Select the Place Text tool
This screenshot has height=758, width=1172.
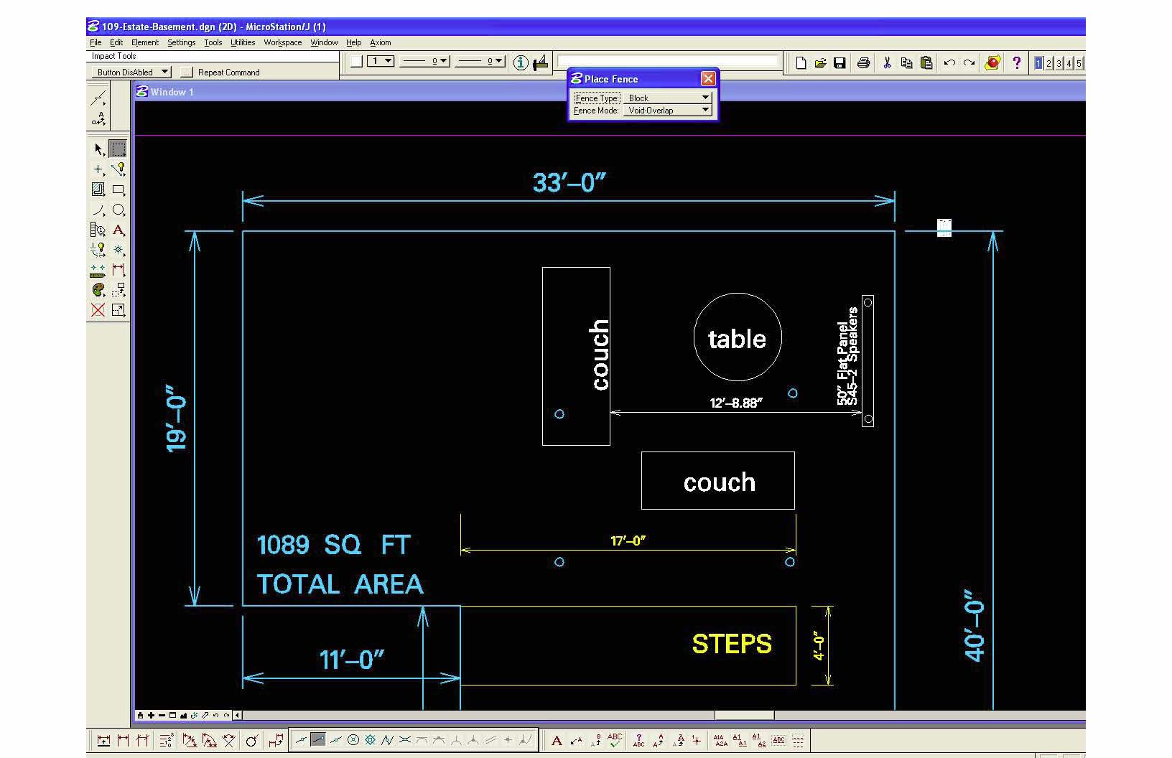118,230
